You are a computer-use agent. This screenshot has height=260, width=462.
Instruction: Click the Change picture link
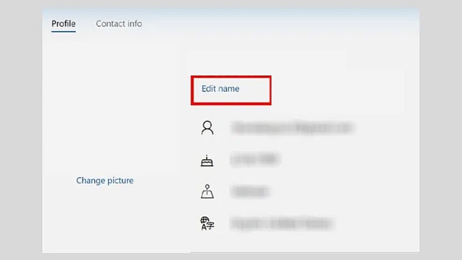click(105, 180)
